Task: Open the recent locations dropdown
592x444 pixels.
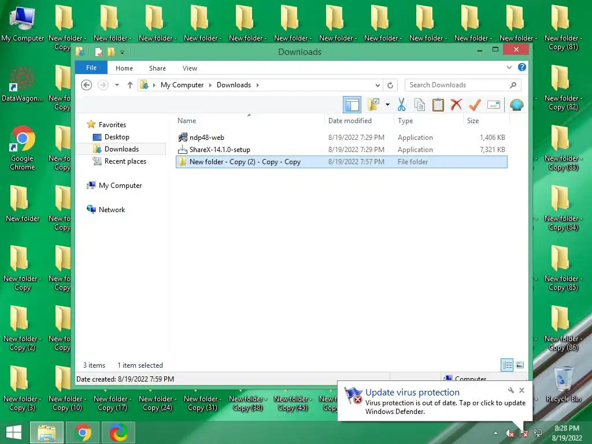Action: click(117, 85)
